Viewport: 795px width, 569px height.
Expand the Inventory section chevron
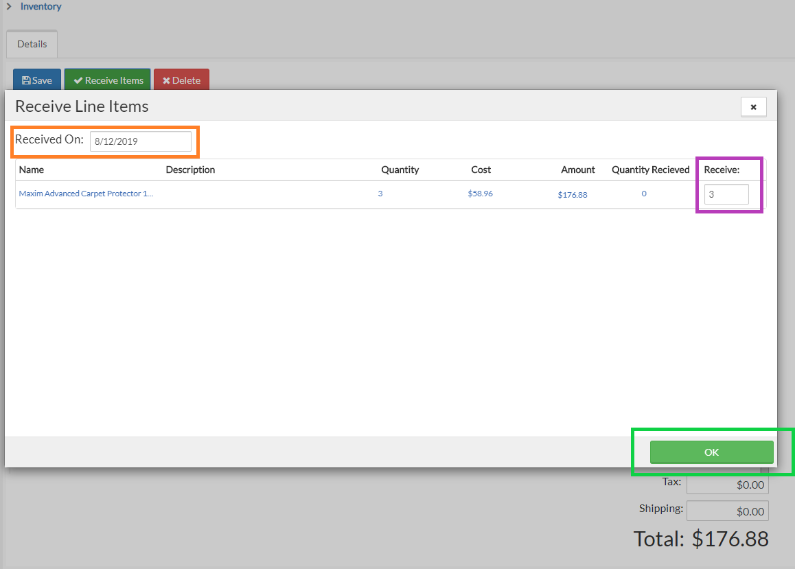tap(9, 6)
